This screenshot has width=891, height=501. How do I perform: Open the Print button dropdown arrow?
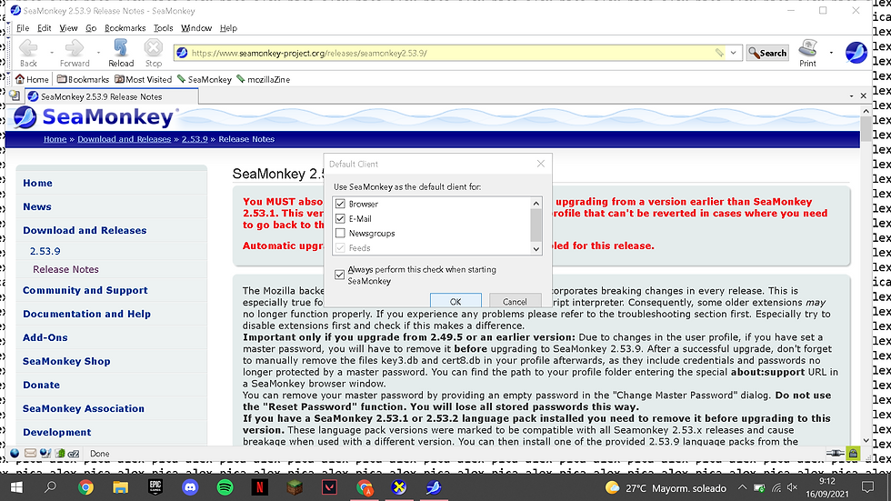tap(831, 53)
